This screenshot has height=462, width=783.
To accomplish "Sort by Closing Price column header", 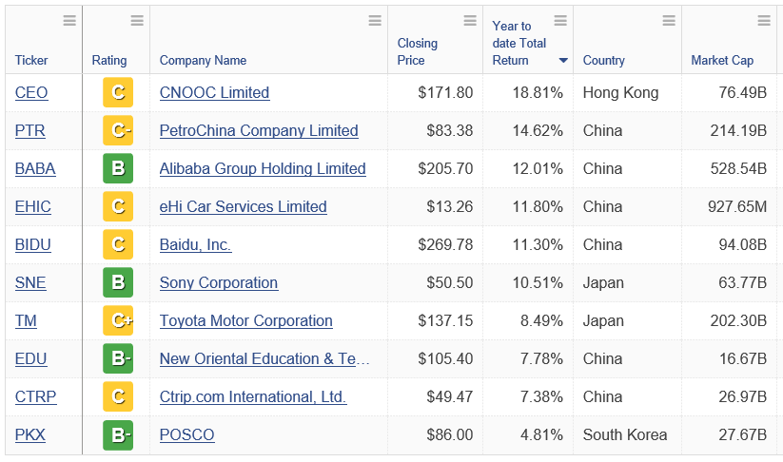I will coord(418,51).
